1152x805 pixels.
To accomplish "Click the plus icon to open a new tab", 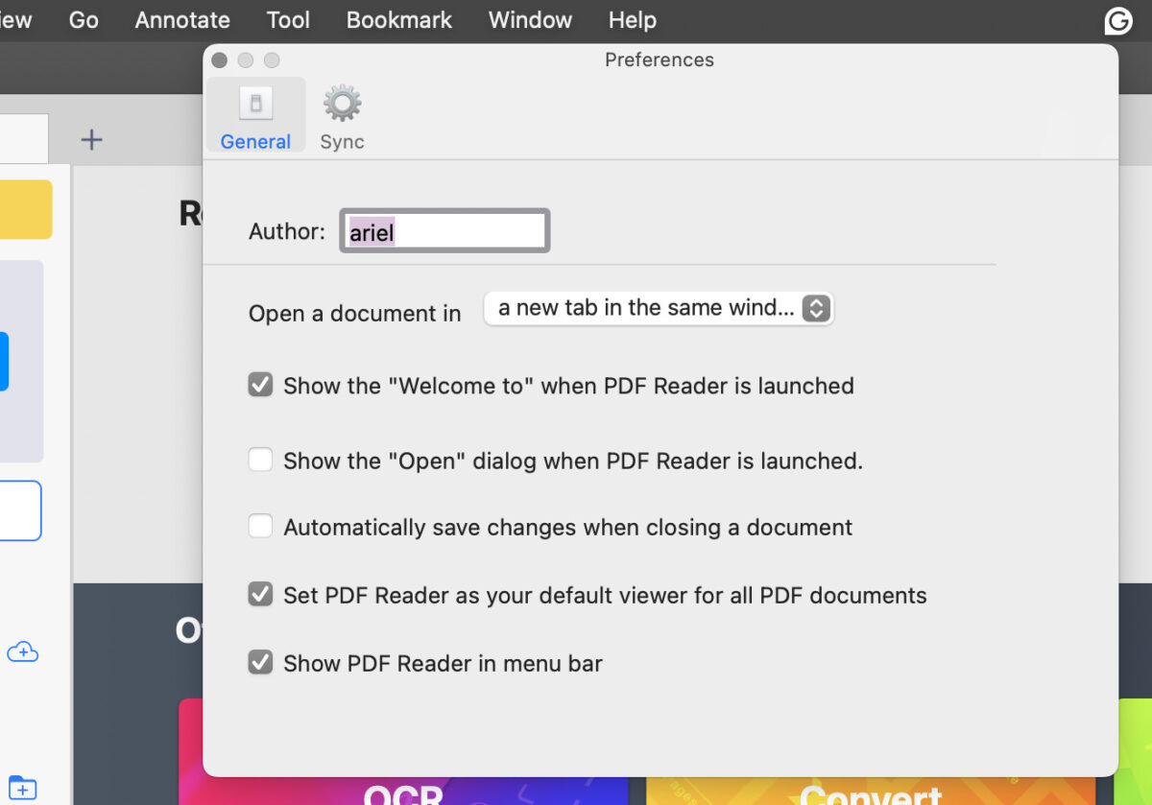I will 91,139.
